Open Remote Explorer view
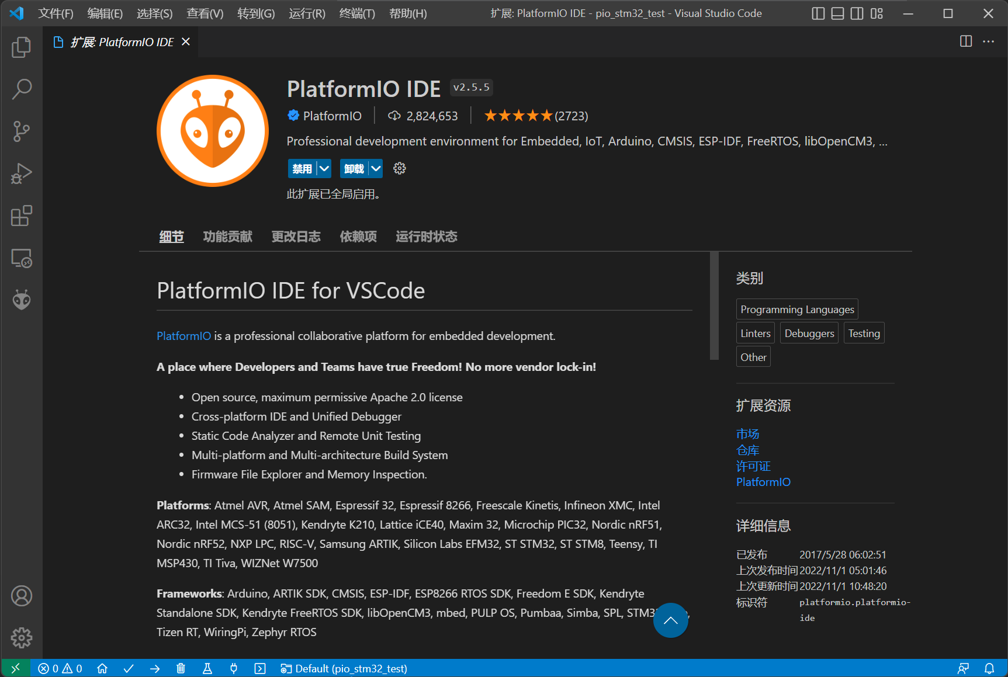The width and height of the screenshot is (1008, 677). click(22, 258)
